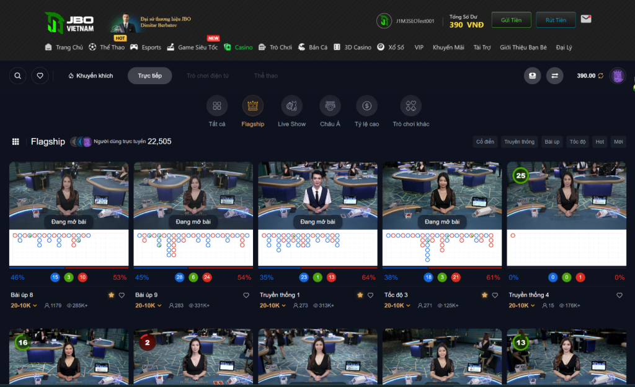This screenshot has height=387, width=635.
Task: Filter by the Mới tag
Action: [618, 142]
